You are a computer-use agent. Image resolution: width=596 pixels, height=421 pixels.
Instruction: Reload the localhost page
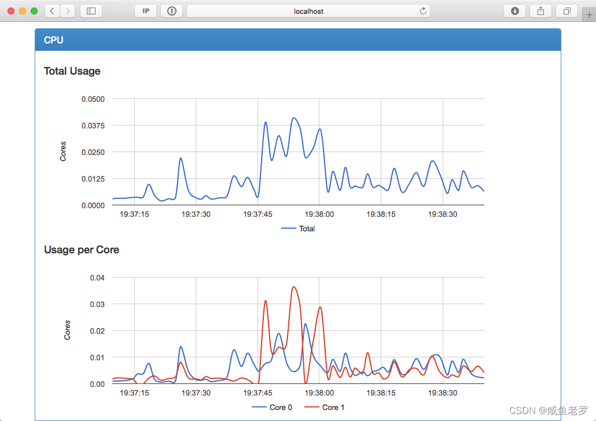click(x=422, y=10)
